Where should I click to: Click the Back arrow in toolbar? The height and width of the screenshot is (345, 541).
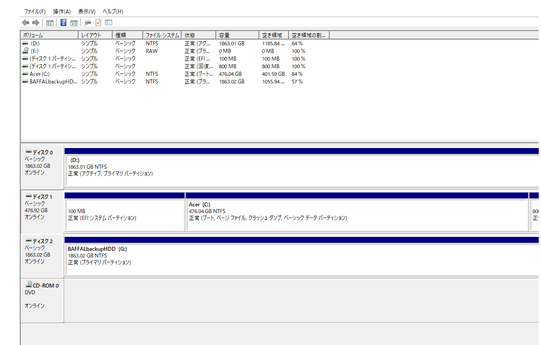tap(26, 22)
